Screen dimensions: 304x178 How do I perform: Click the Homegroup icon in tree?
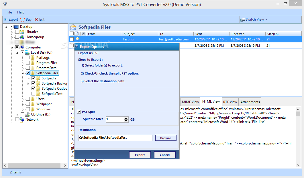click(x=22, y=37)
